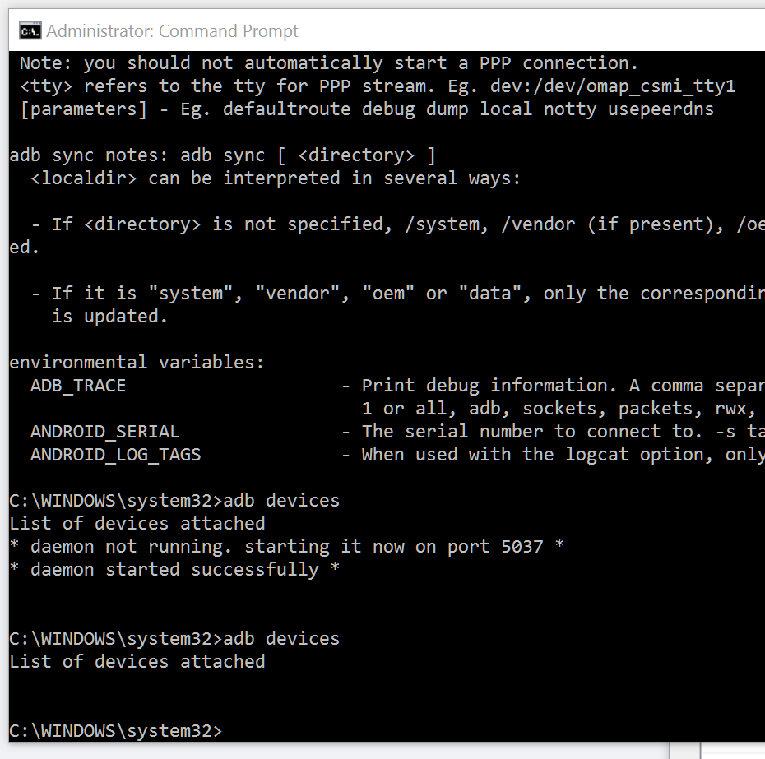Screen dimensions: 765x759
Task: Click the word 'usepeerdns'
Action: (x=661, y=109)
